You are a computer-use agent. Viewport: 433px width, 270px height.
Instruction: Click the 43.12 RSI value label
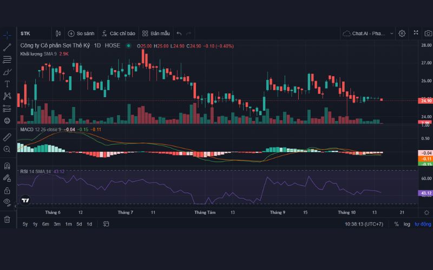click(x=425, y=193)
